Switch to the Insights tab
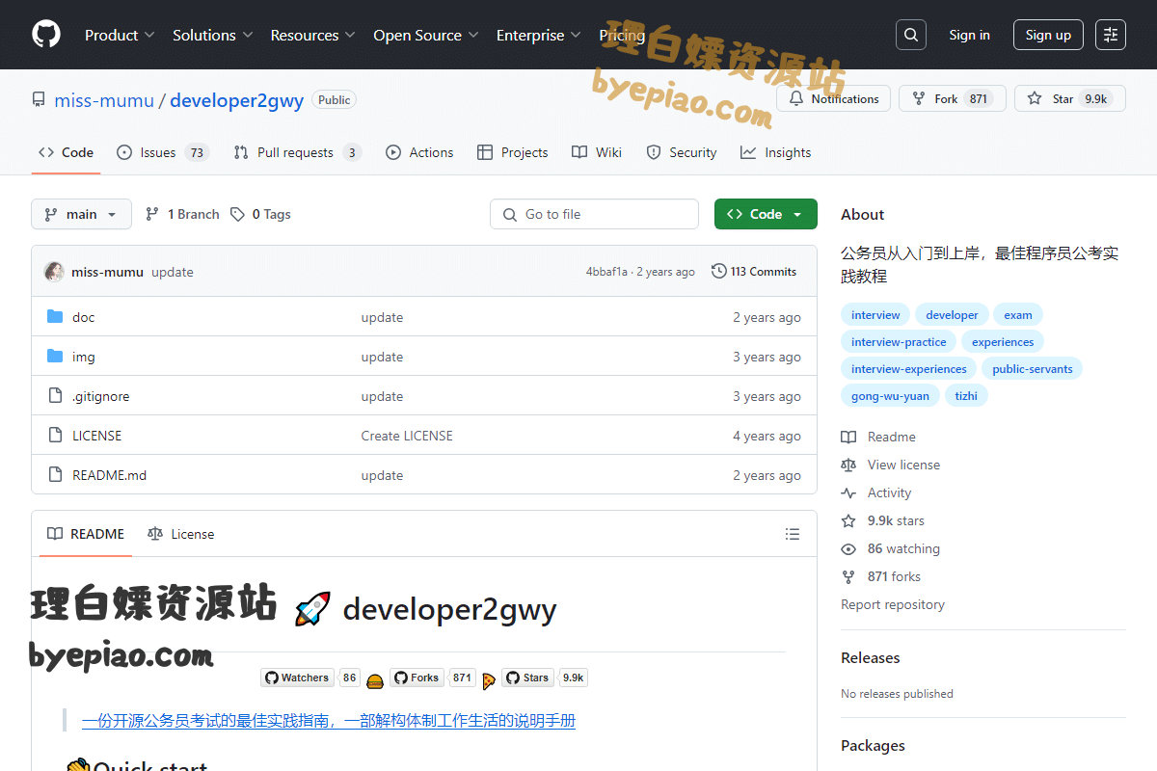The width and height of the screenshot is (1157, 771). coord(775,152)
